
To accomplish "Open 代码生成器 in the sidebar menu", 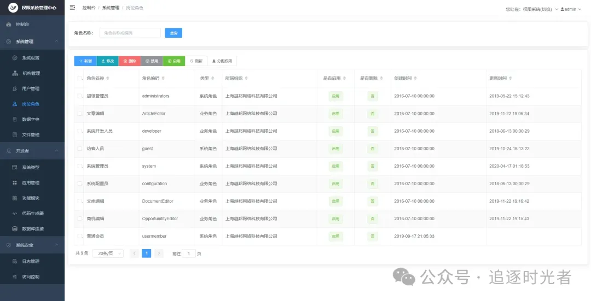I will (x=32, y=214).
